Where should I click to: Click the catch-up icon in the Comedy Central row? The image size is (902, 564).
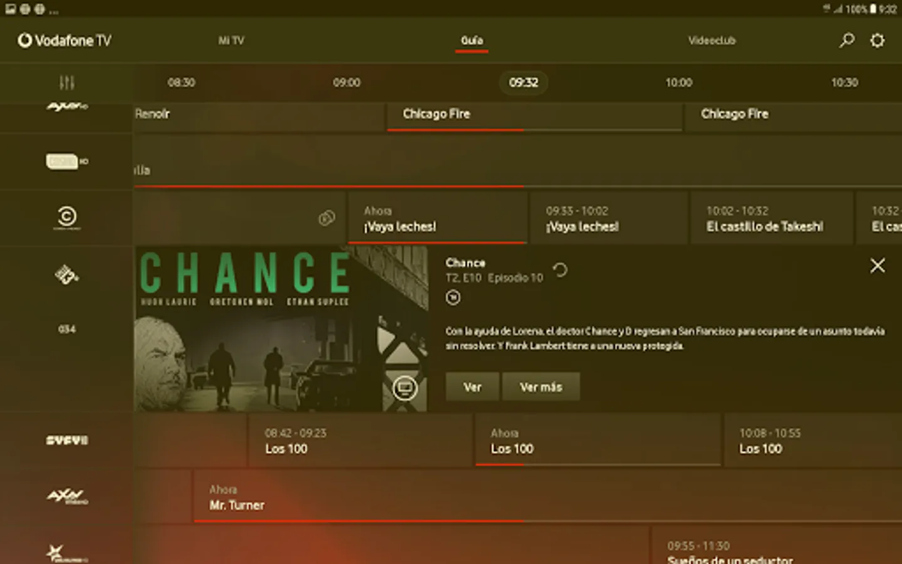click(x=327, y=218)
